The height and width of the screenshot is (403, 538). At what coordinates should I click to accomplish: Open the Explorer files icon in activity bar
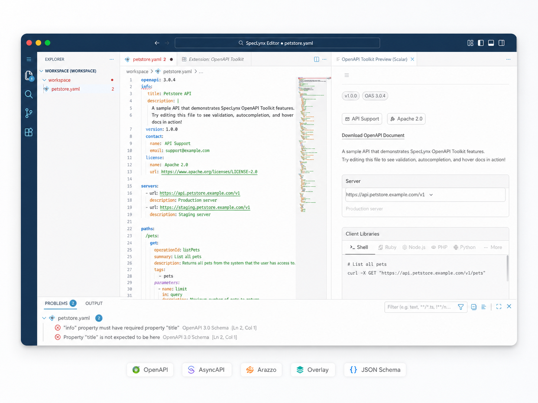pos(29,76)
